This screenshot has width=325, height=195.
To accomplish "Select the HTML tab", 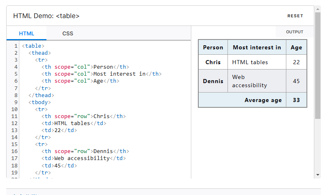I will [x=27, y=33].
